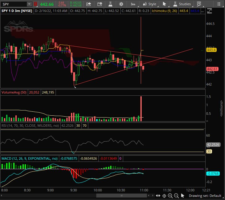Click the MACD -0.0113649 histogram value
This screenshot has width=225, height=200.
coord(108,158)
